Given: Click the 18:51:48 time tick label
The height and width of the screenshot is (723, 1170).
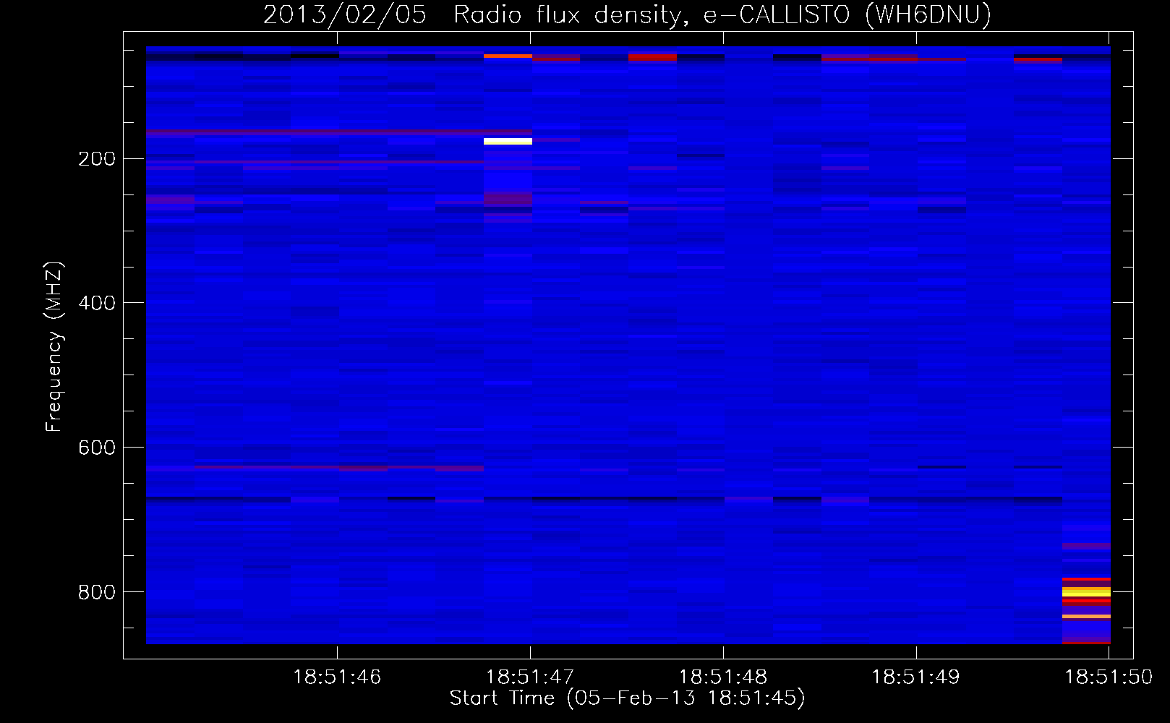Looking at the screenshot, I should pyautogui.click(x=723, y=677).
